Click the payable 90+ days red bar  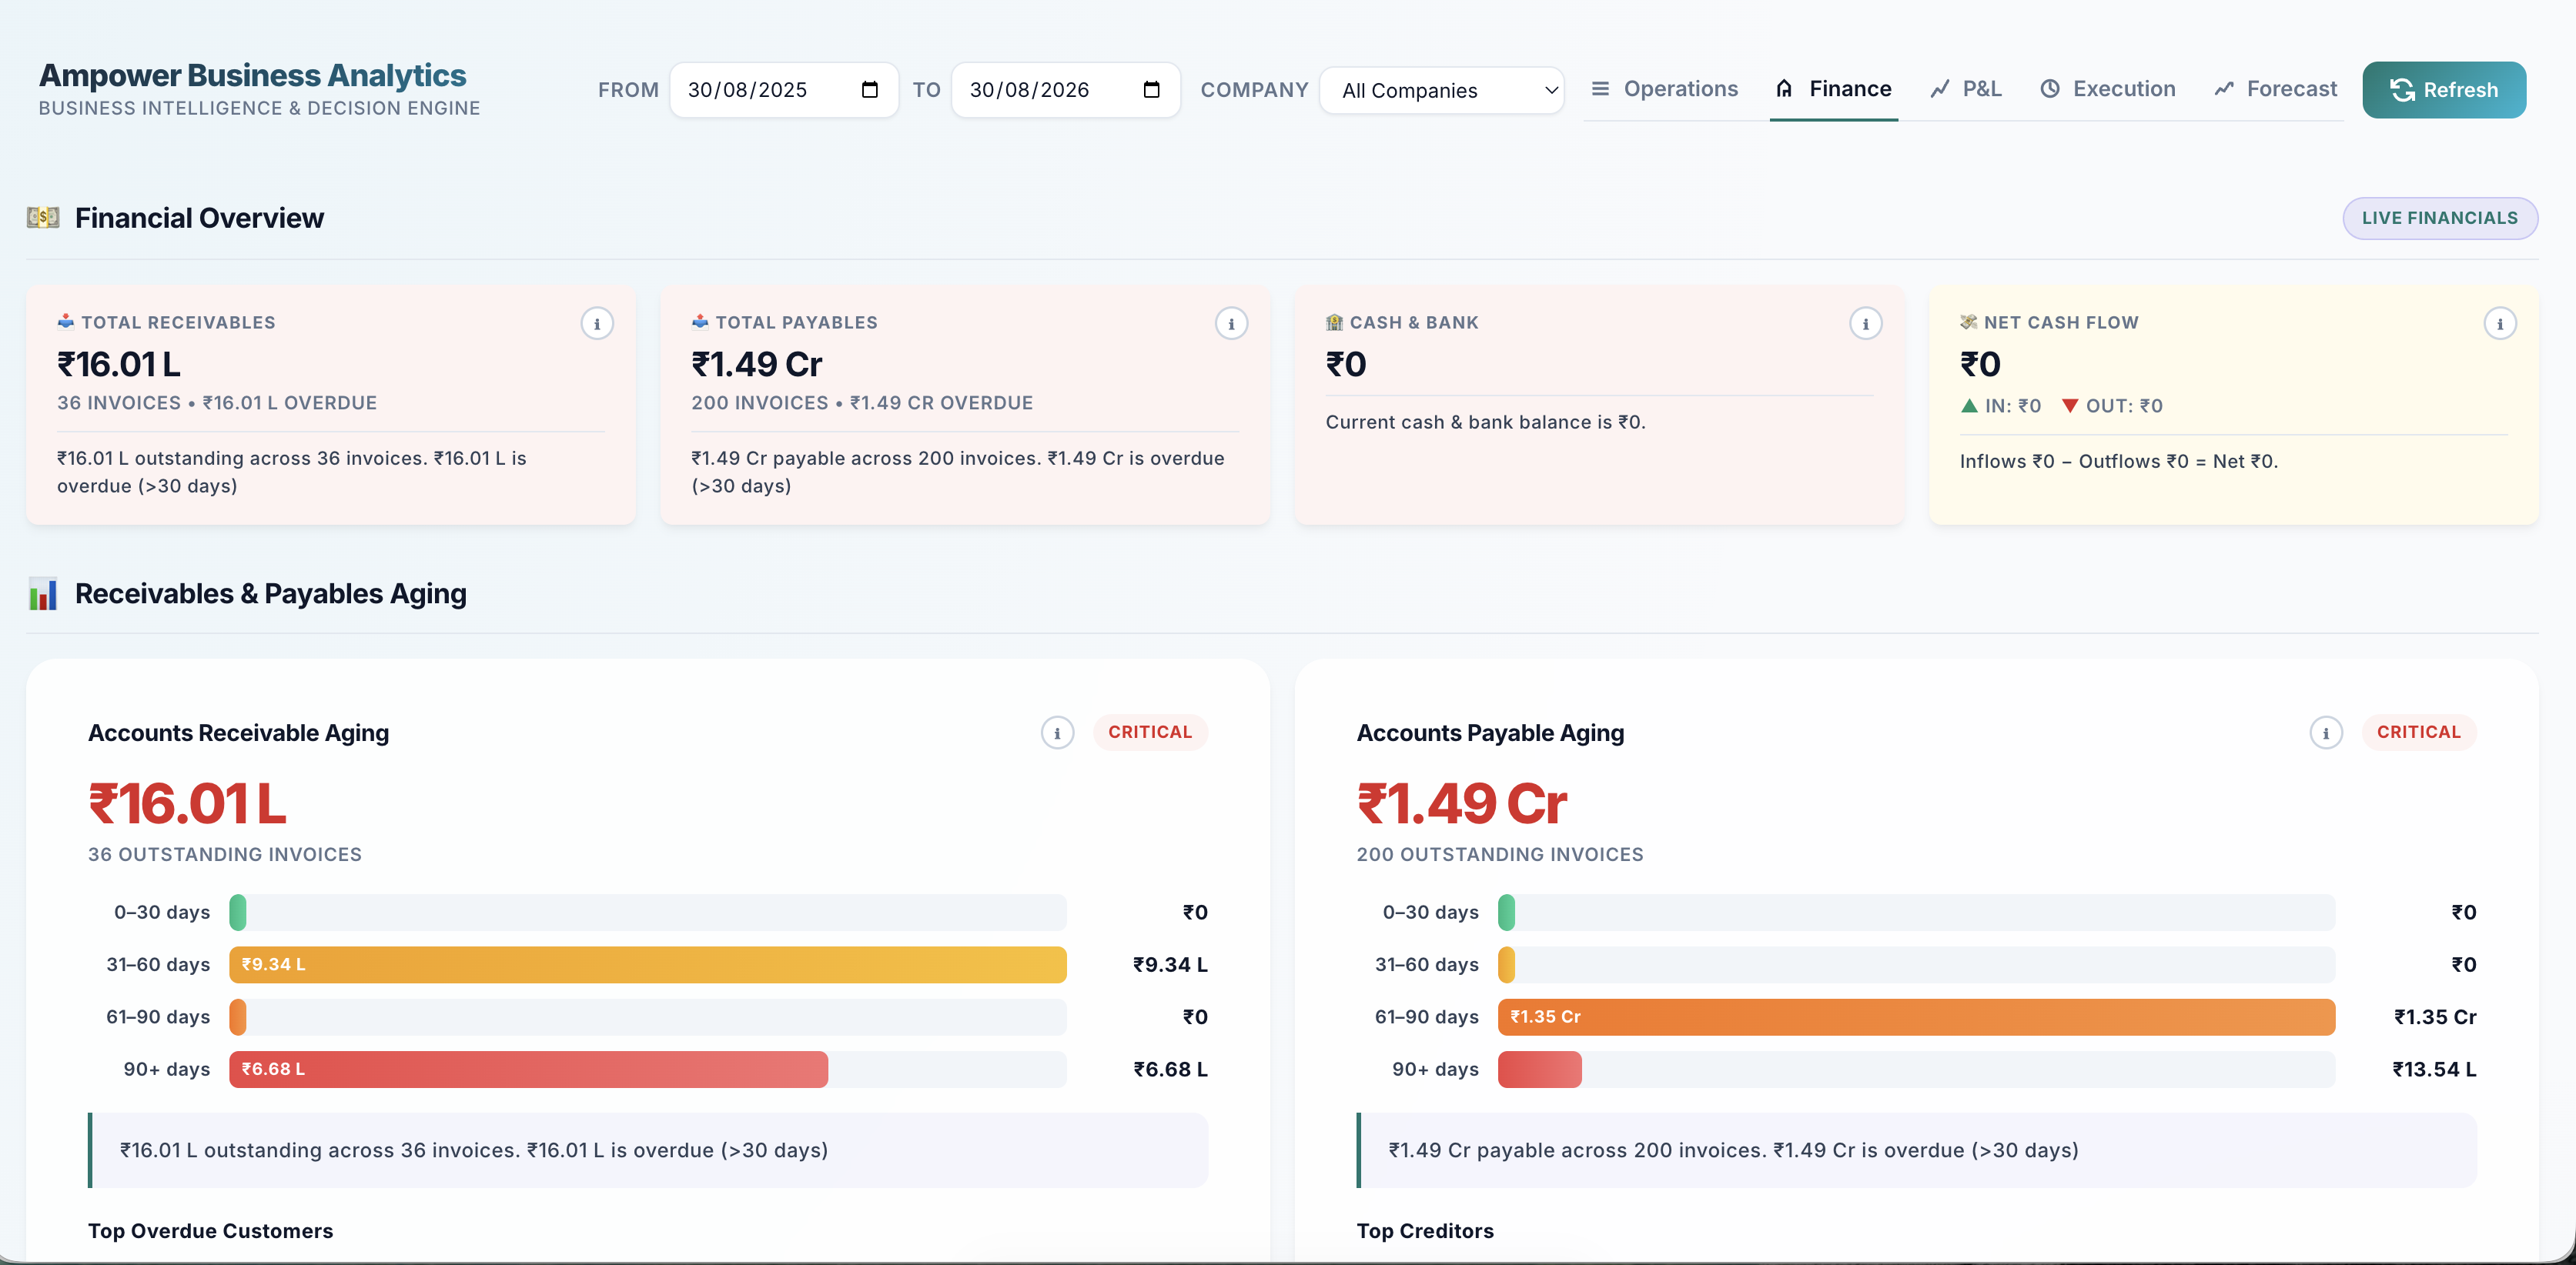pyautogui.click(x=1539, y=1069)
